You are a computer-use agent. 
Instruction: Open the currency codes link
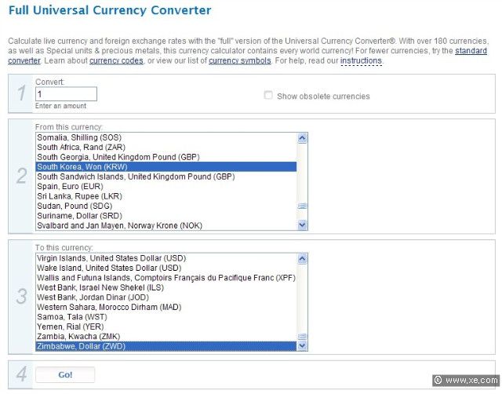click(116, 60)
